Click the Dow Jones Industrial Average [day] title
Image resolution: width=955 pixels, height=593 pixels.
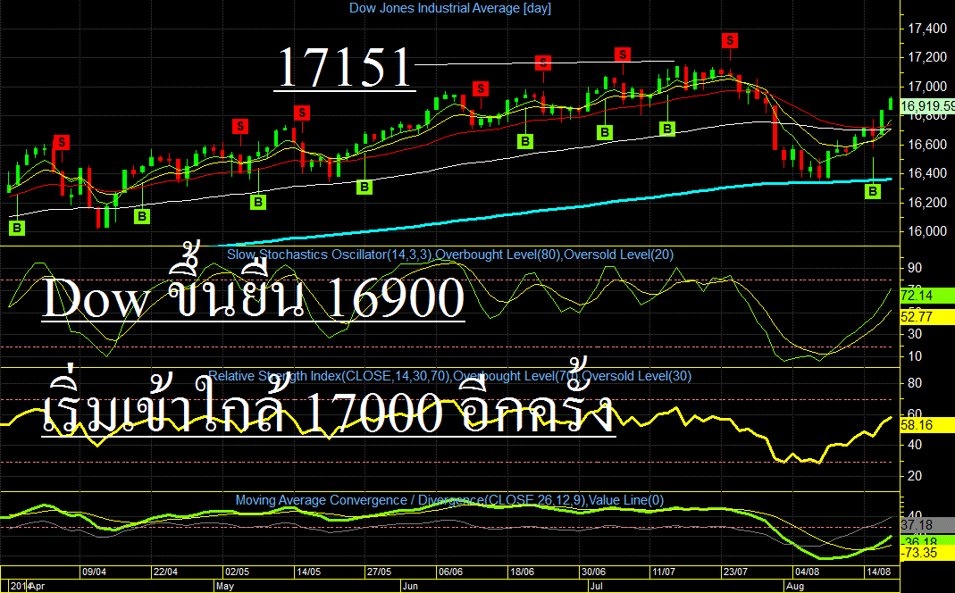click(x=450, y=9)
